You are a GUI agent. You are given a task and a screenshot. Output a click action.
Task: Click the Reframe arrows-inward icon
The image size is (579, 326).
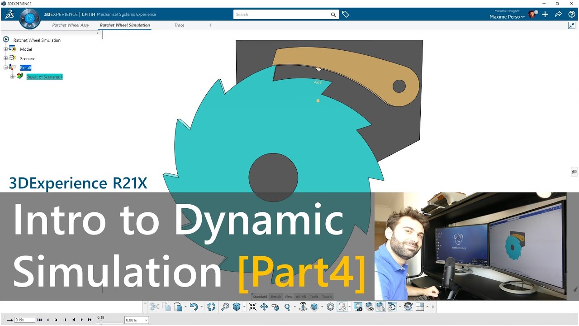pos(252,307)
